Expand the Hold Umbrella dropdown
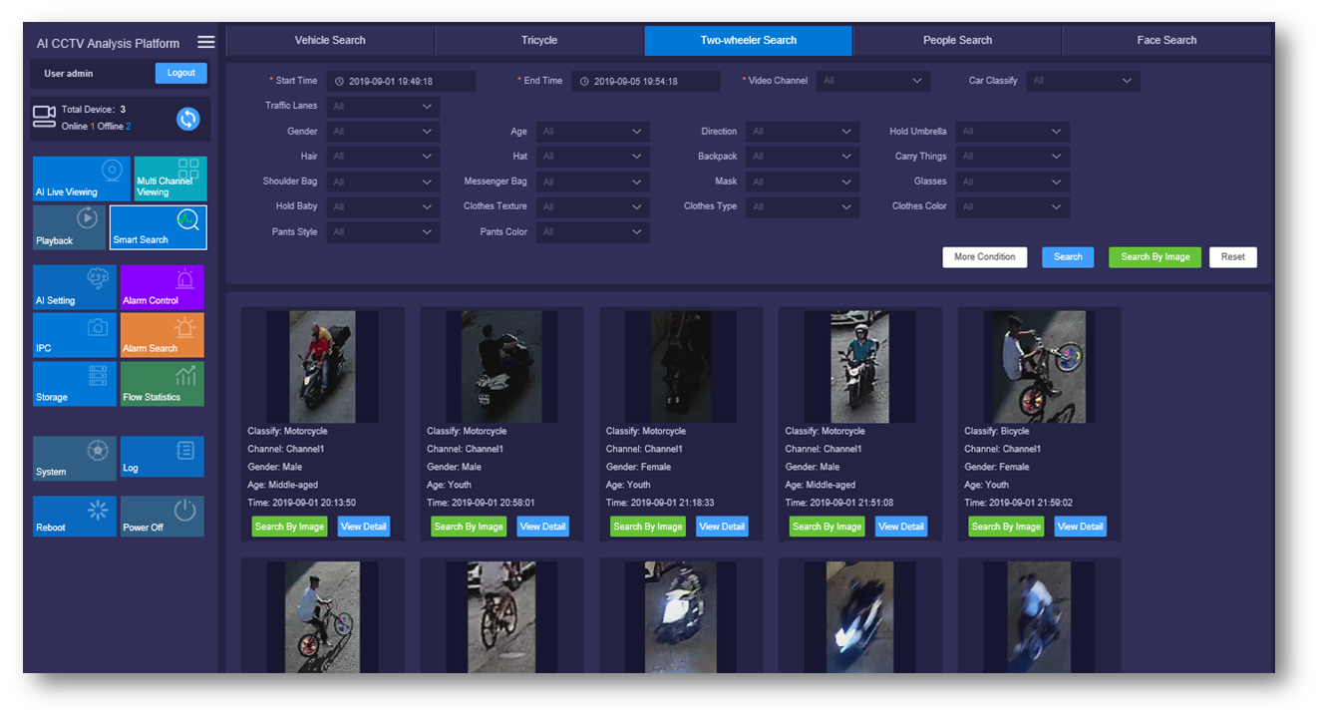Viewport: 1320px width, 717px height. 1011,132
